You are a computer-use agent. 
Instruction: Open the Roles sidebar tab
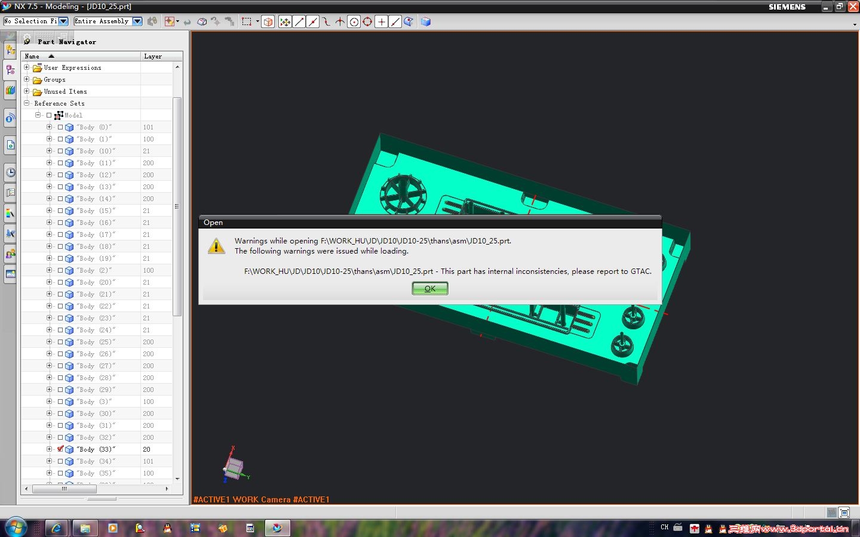coord(10,254)
